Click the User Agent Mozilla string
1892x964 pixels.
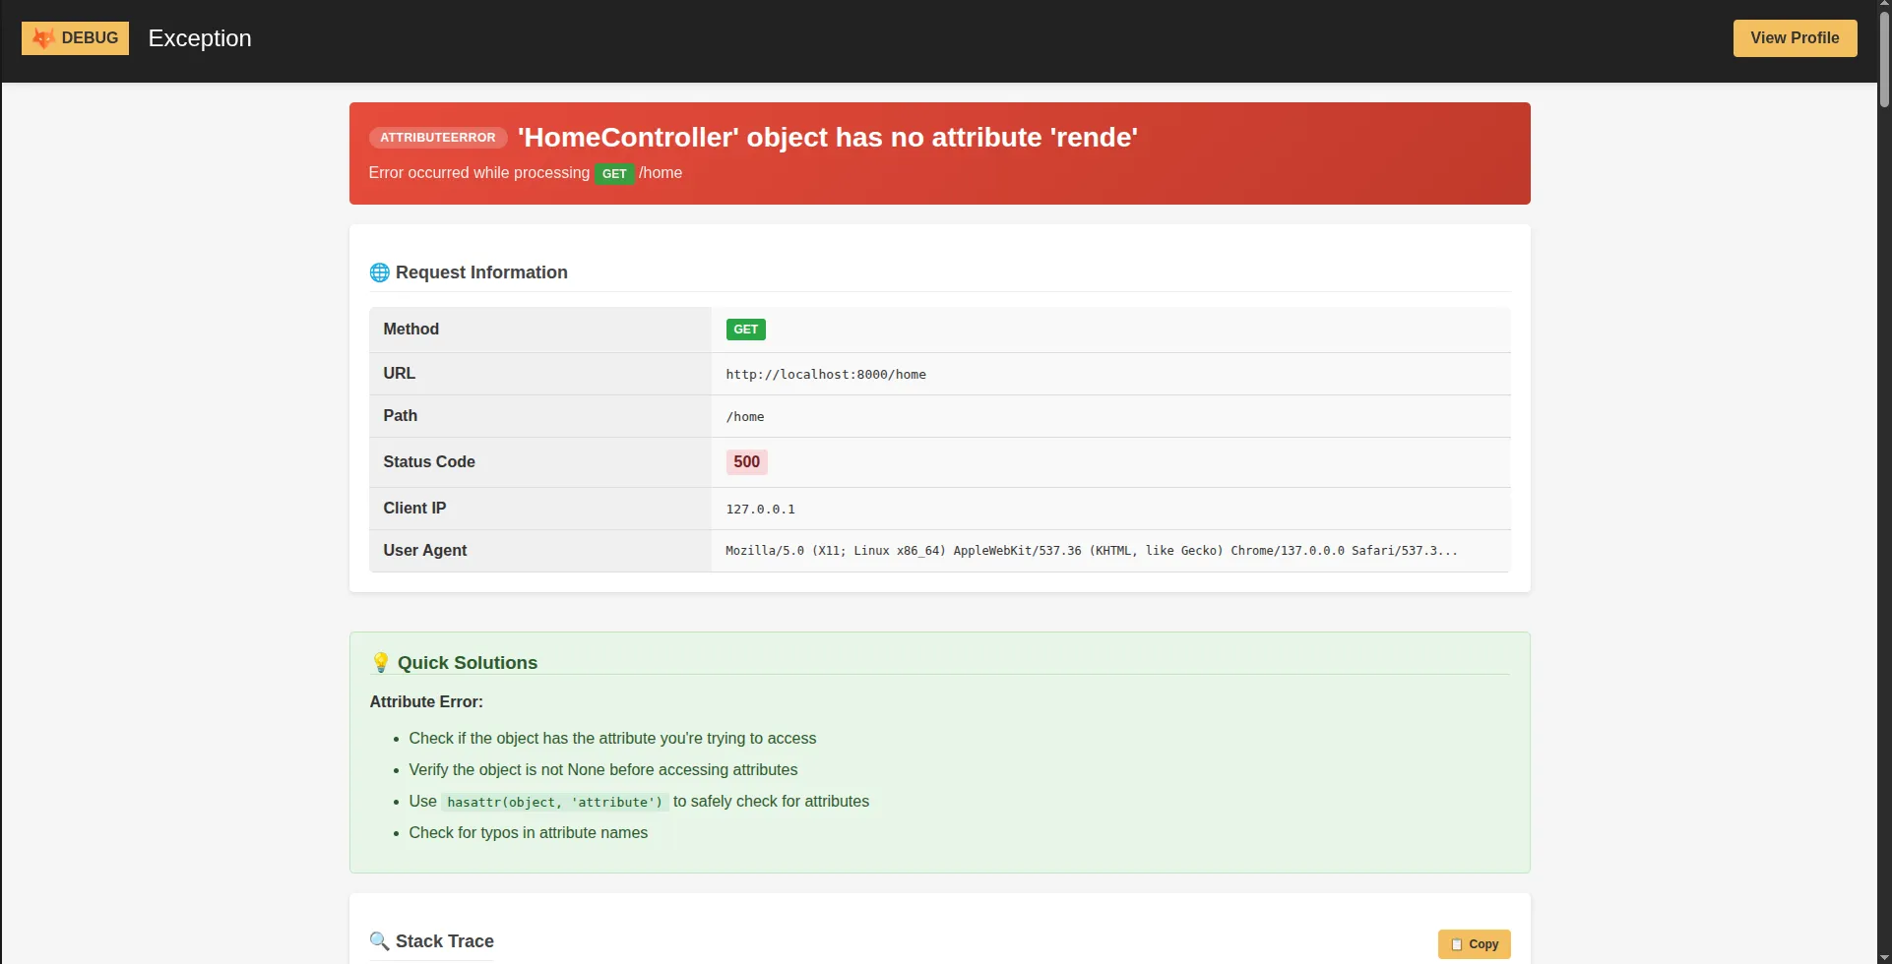pos(1091,551)
